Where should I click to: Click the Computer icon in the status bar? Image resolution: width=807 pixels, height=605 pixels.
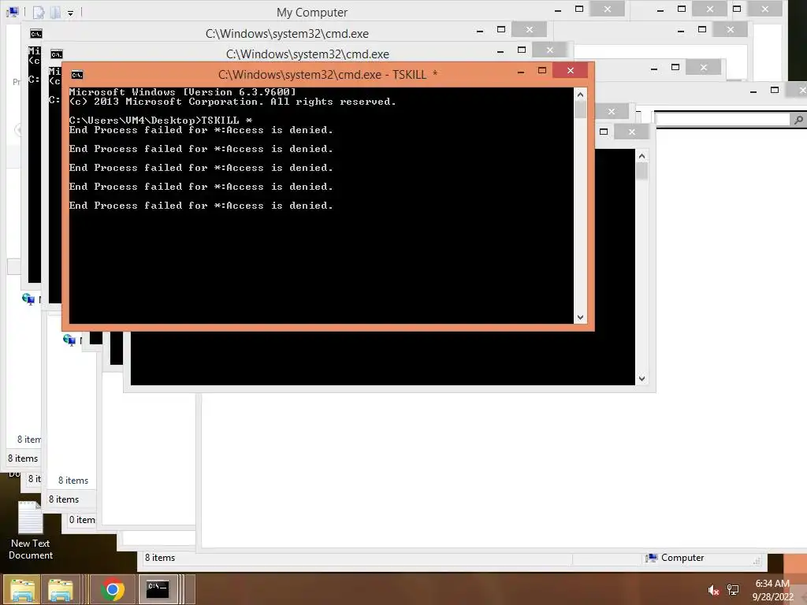652,559
